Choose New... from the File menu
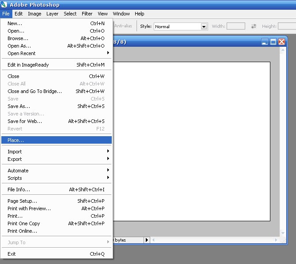The height and width of the screenshot is (264, 296). pyautogui.click(x=57, y=23)
